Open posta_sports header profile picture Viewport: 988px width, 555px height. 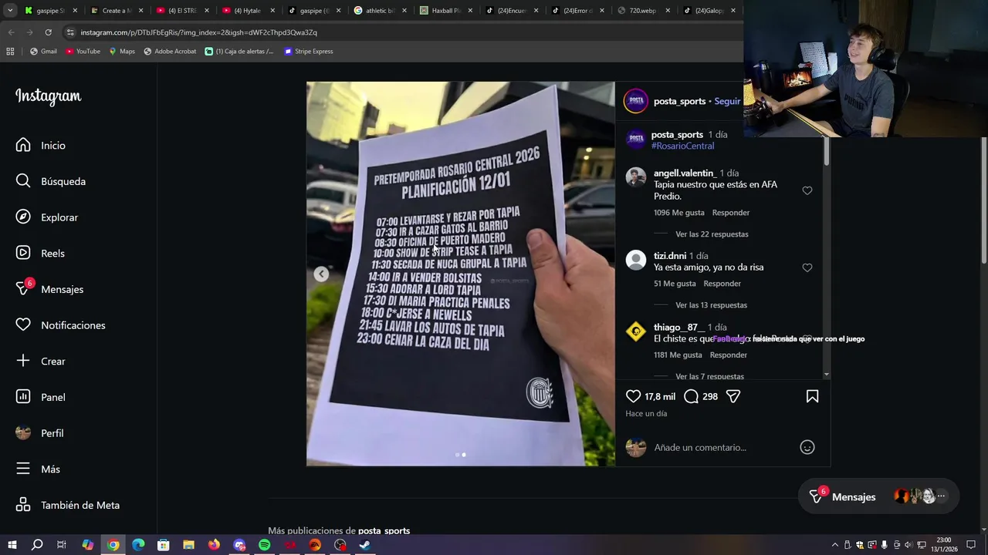coord(636,101)
